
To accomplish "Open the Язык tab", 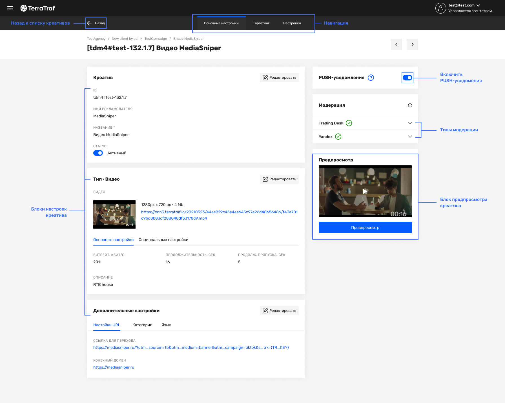I will point(166,325).
